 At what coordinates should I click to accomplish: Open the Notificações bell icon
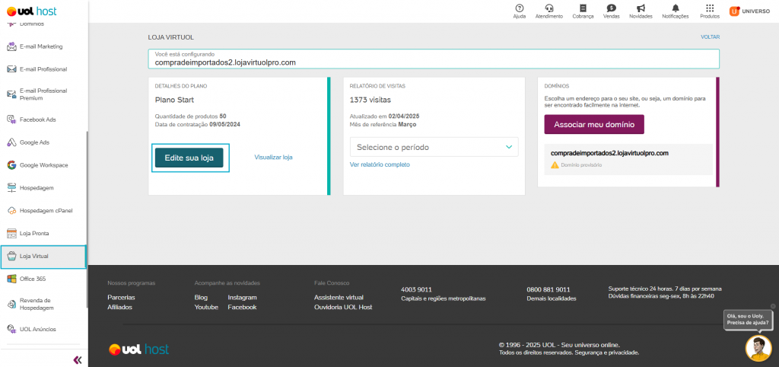[676, 8]
